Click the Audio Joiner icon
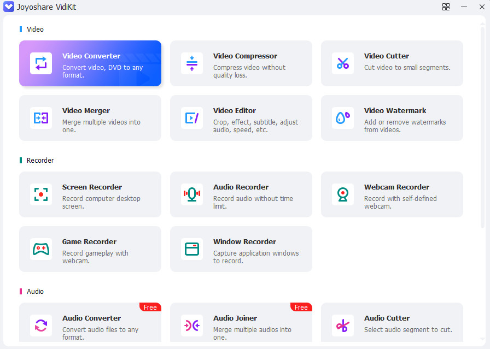Image resolution: width=490 pixels, height=349 pixels. (x=192, y=326)
